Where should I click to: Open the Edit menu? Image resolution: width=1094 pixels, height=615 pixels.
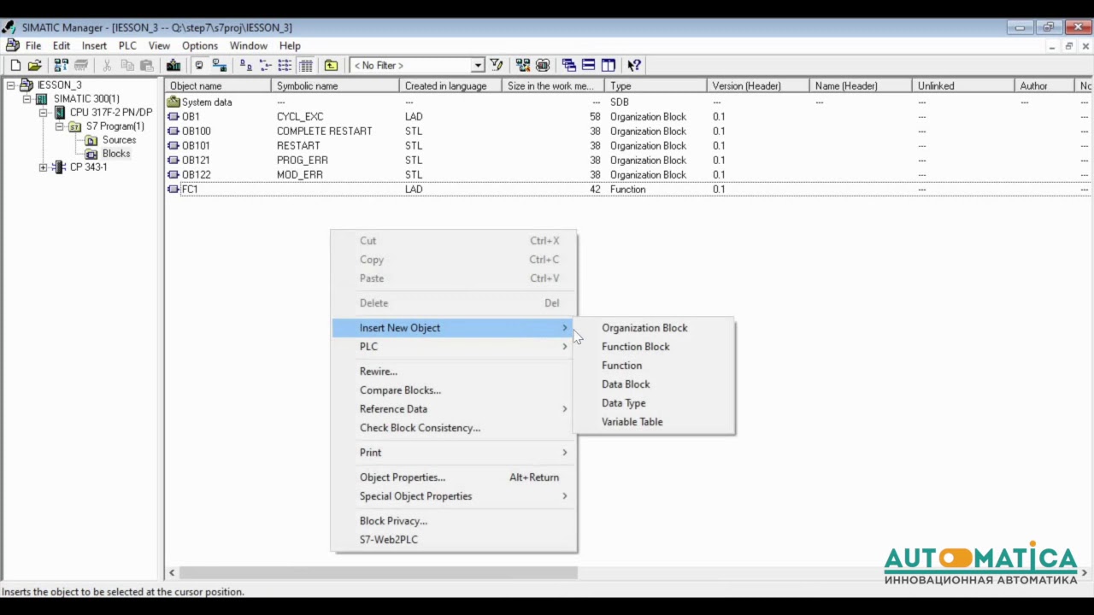(x=62, y=45)
